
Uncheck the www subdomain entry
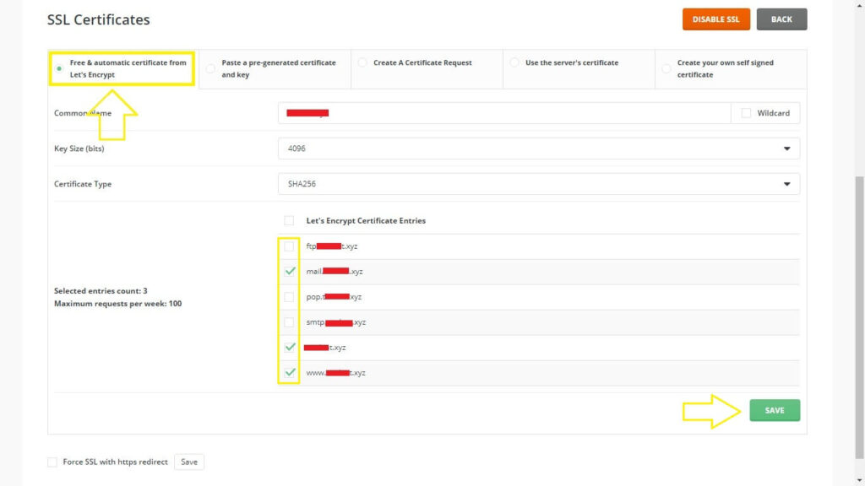tap(289, 372)
